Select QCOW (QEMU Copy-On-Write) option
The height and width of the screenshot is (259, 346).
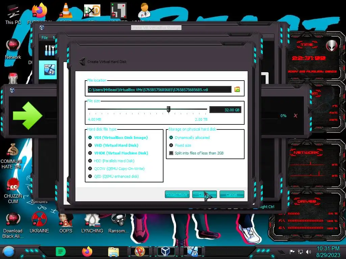(x=116, y=169)
